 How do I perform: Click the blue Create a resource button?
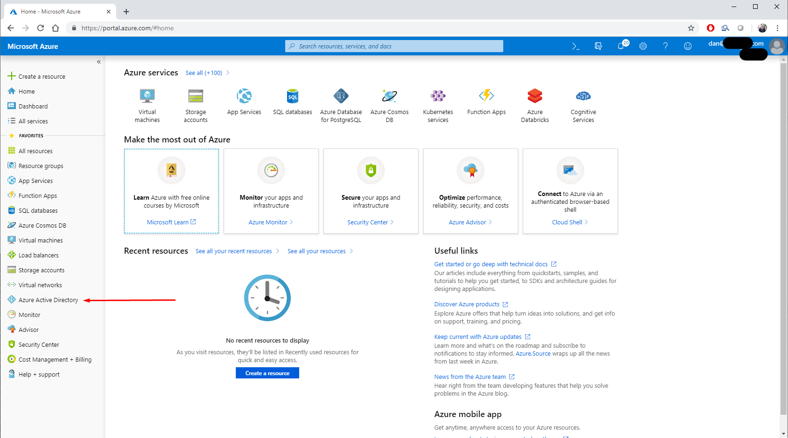(x=267, y=373)
